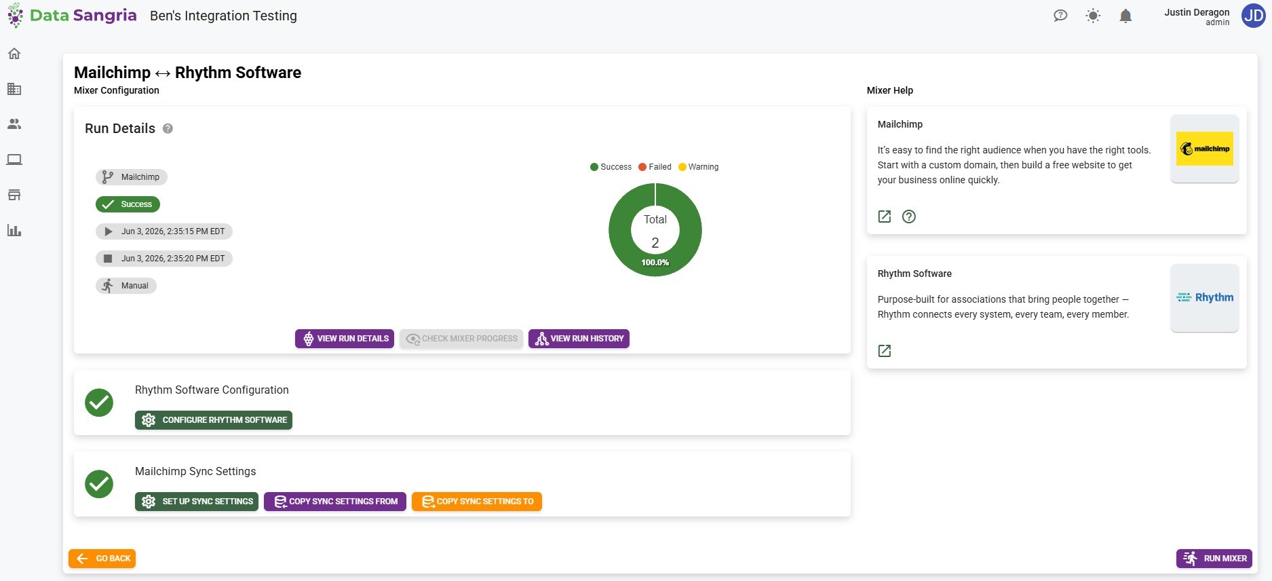The width and height of the screenshot is (1272, 581).
Task: Click the Manual trigger chip
Action: point(126,286)
